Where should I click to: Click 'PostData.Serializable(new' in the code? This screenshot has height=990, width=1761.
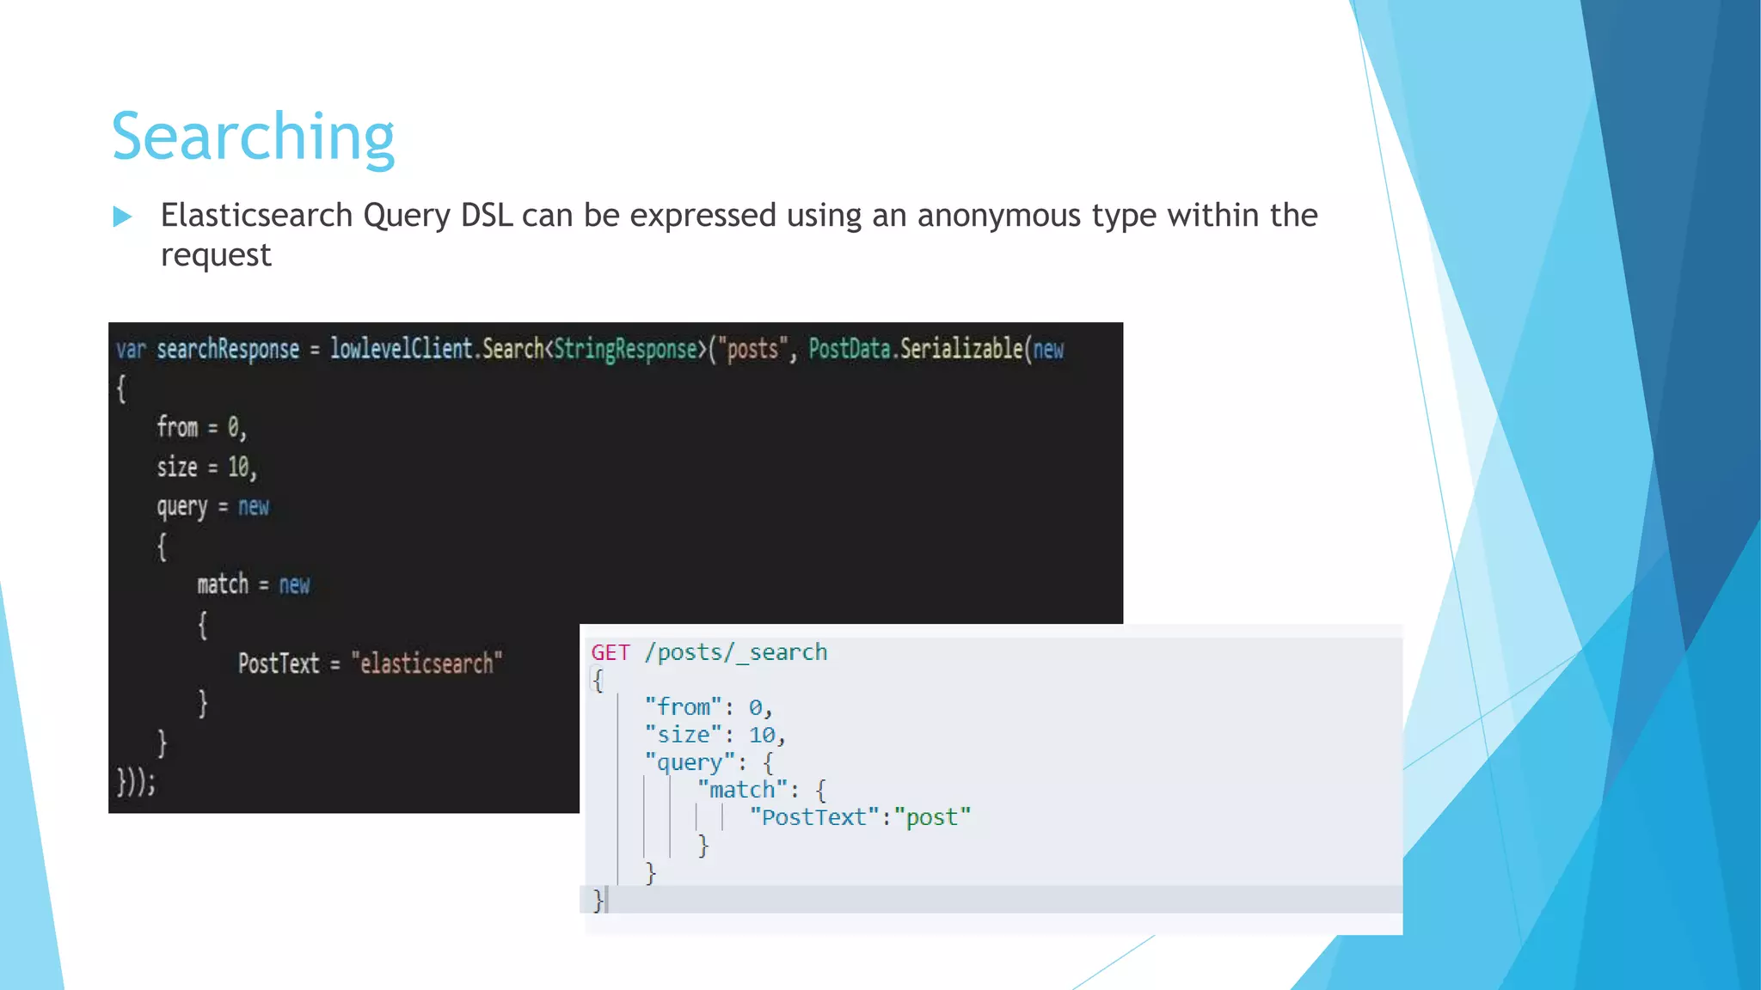point(936,349)
